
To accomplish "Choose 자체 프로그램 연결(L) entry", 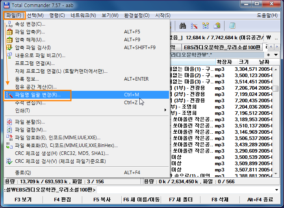I will tap(87, 71).
